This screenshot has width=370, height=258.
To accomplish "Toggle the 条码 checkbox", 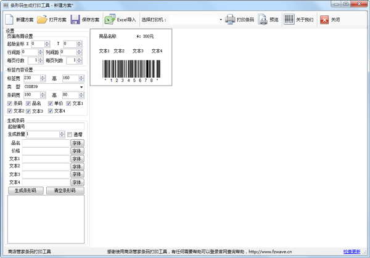I will [10, 103].
